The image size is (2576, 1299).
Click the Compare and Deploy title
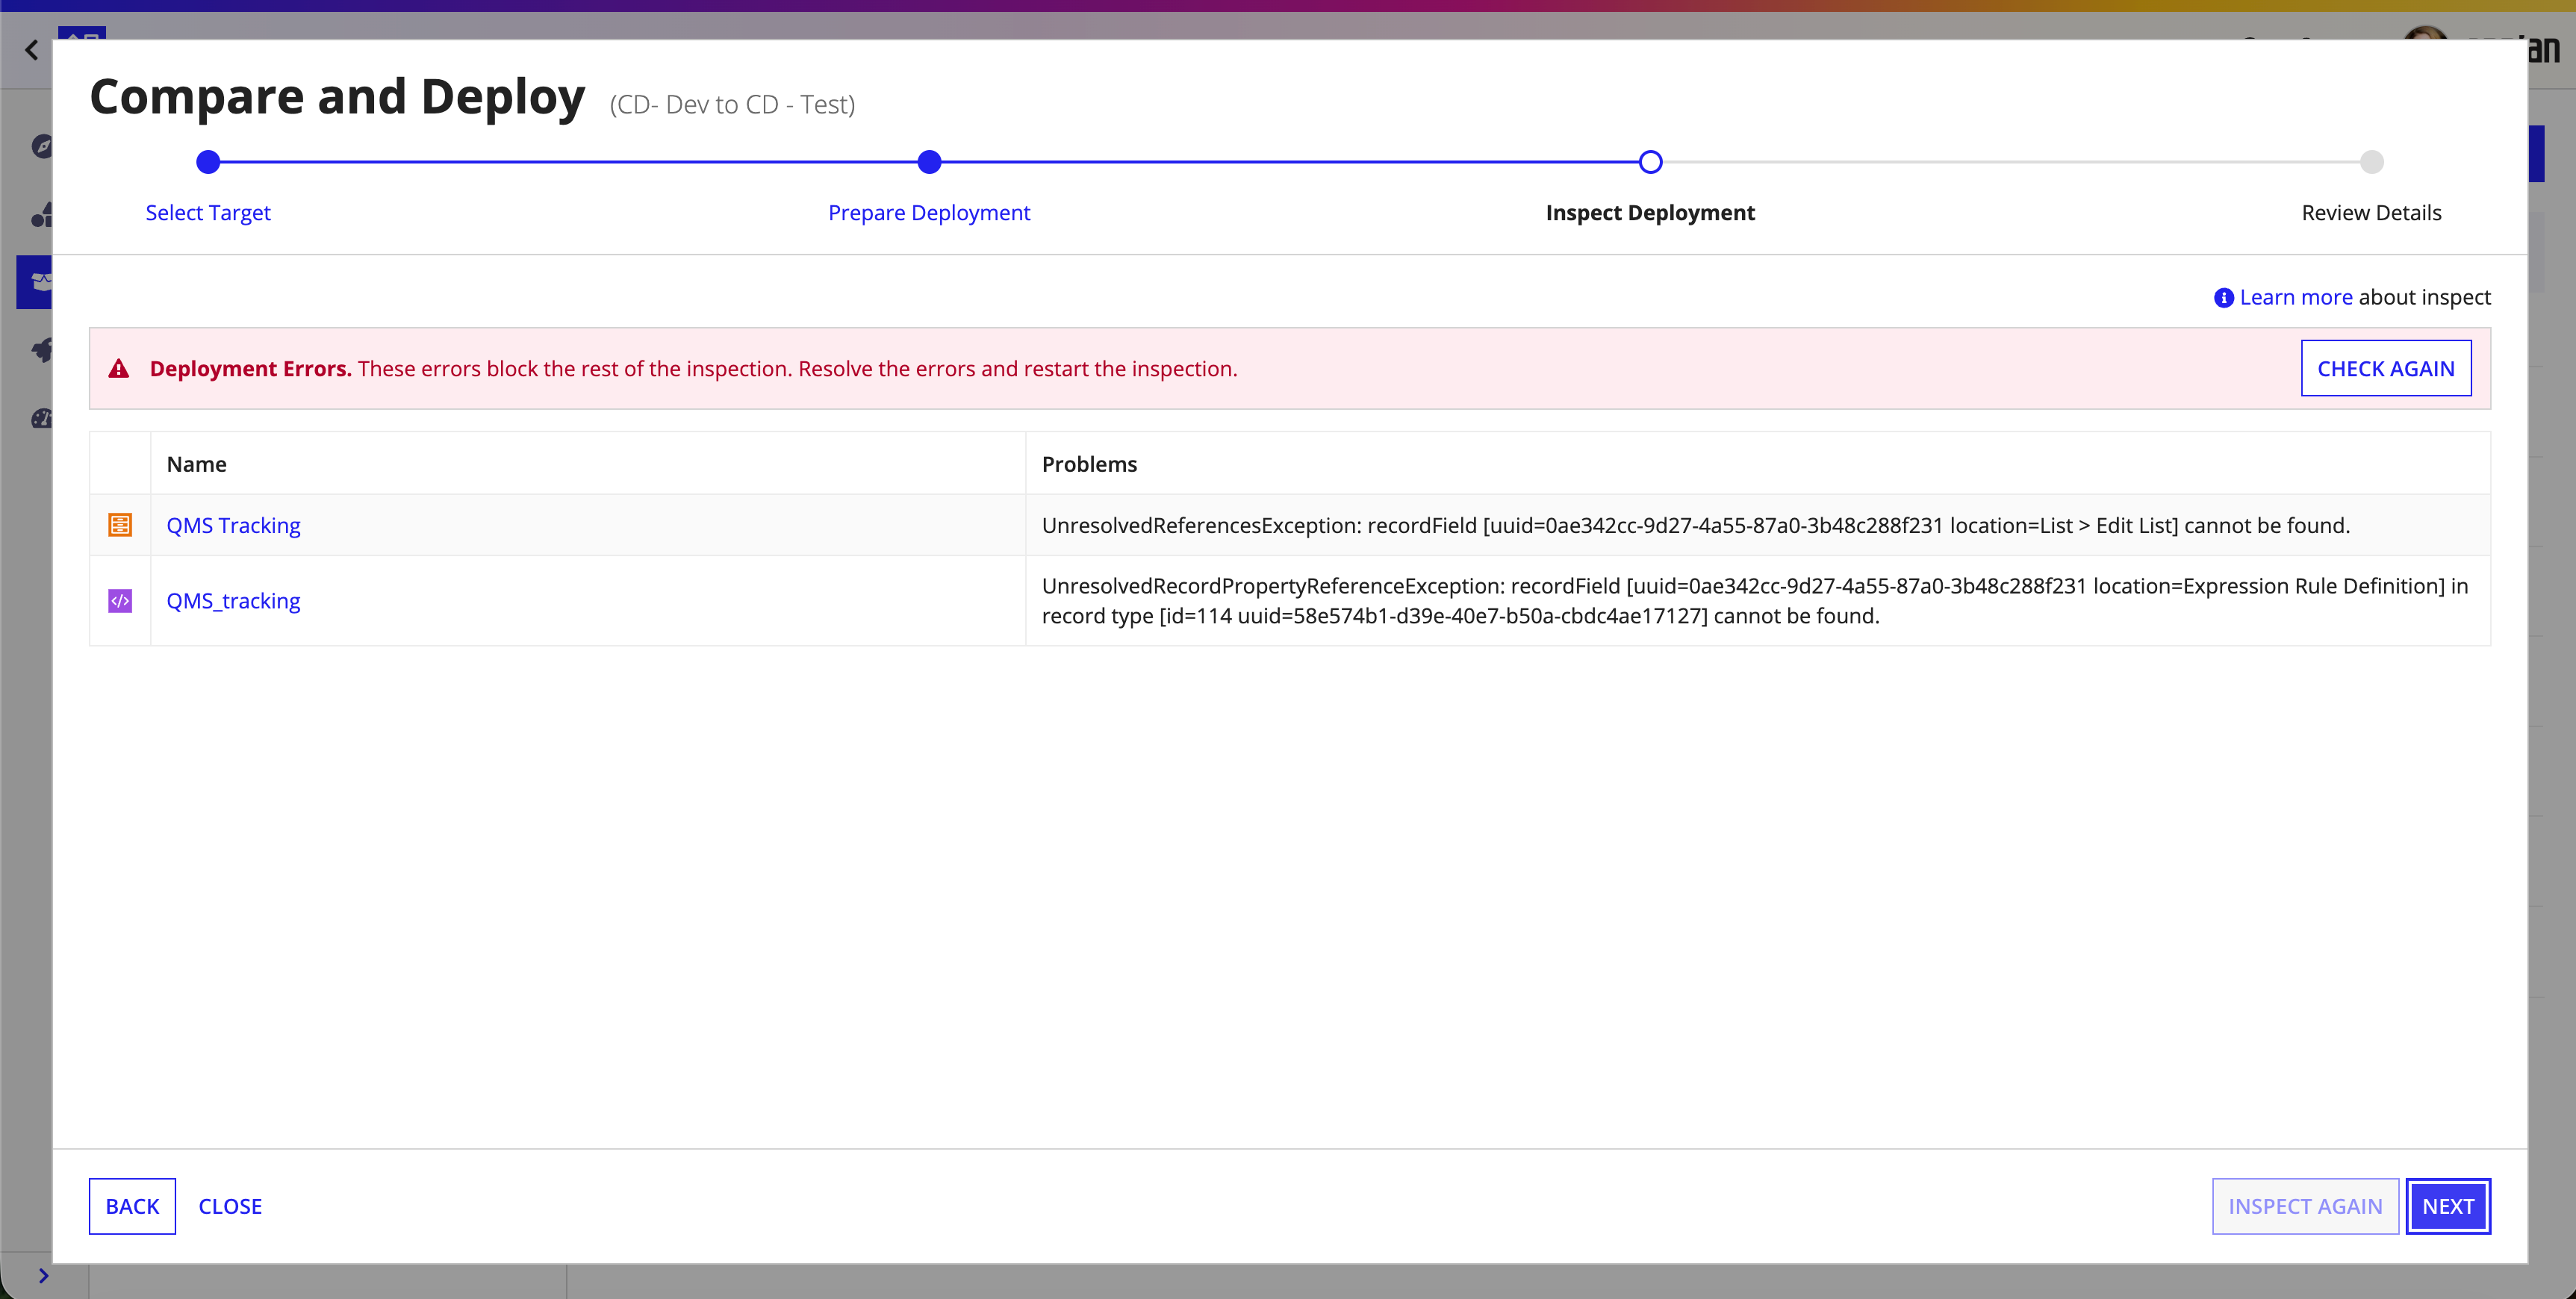coord(337,97)
